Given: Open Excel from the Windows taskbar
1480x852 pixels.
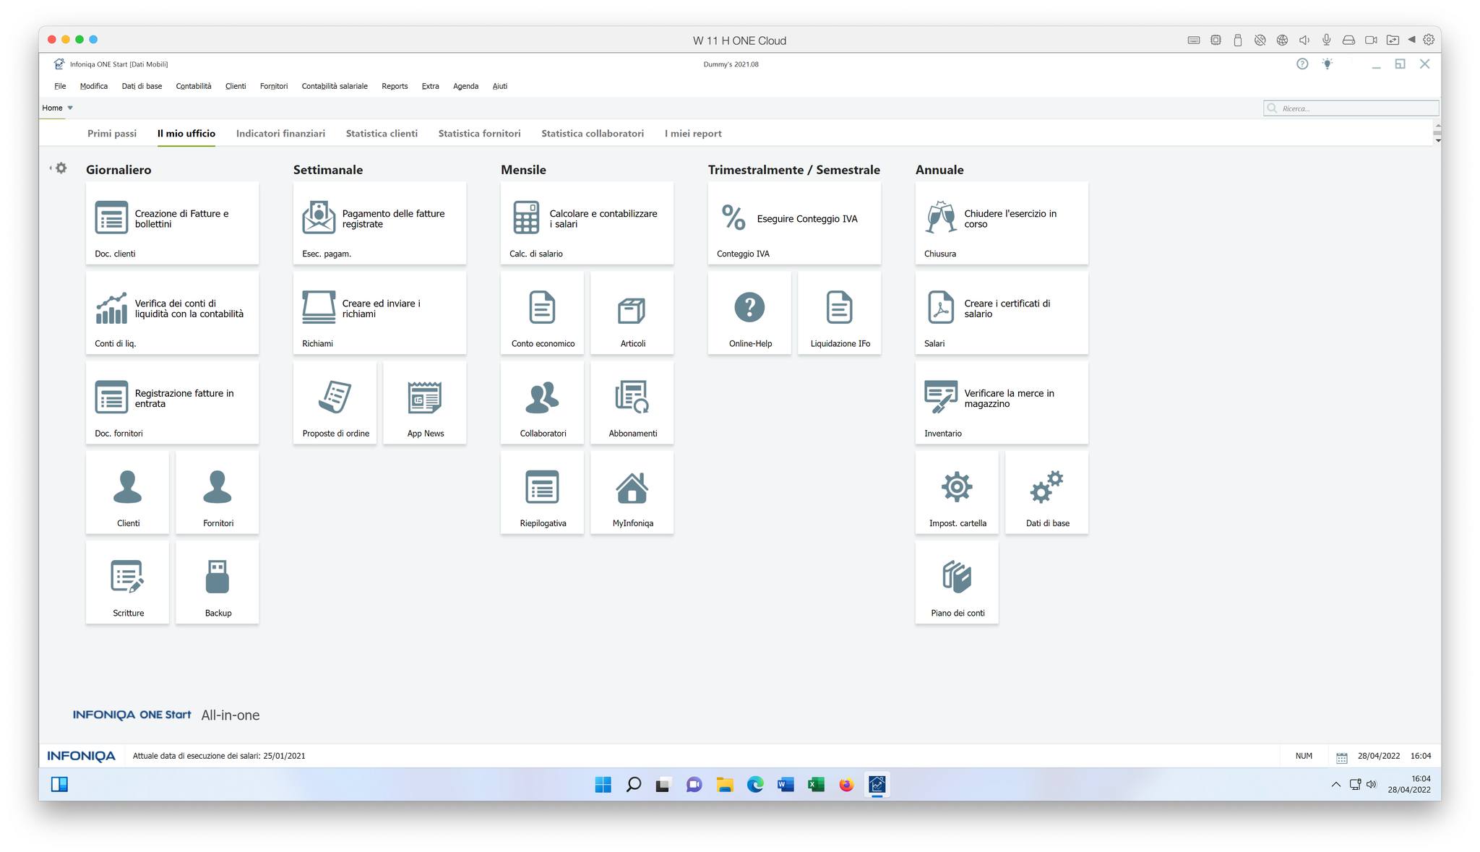Looking at the screenshot, I should click(x=816, y=785).
